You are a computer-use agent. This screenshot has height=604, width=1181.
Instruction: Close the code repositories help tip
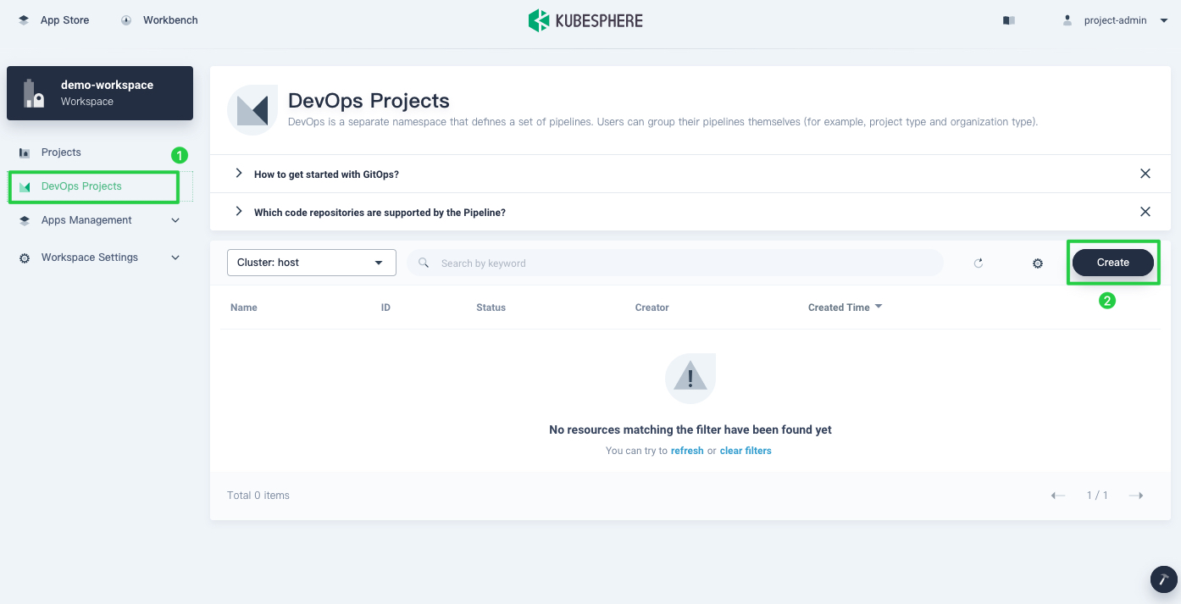[1145, 212]
